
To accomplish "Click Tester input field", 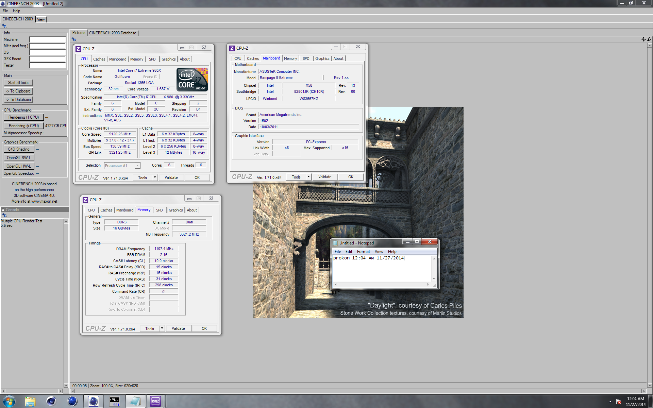I will coord(47,65).
